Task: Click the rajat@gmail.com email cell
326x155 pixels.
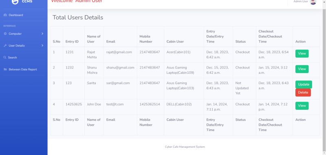Action: (119, 52)
